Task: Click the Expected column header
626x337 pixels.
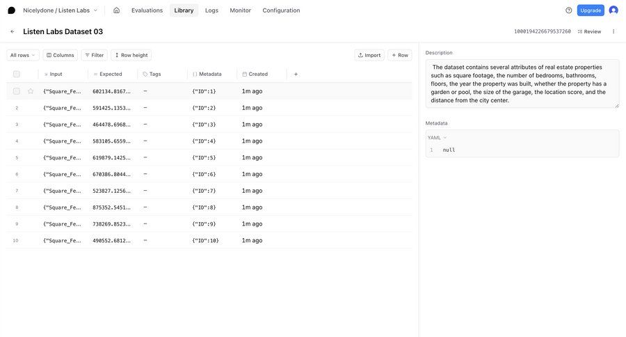Action: [111, 74]
